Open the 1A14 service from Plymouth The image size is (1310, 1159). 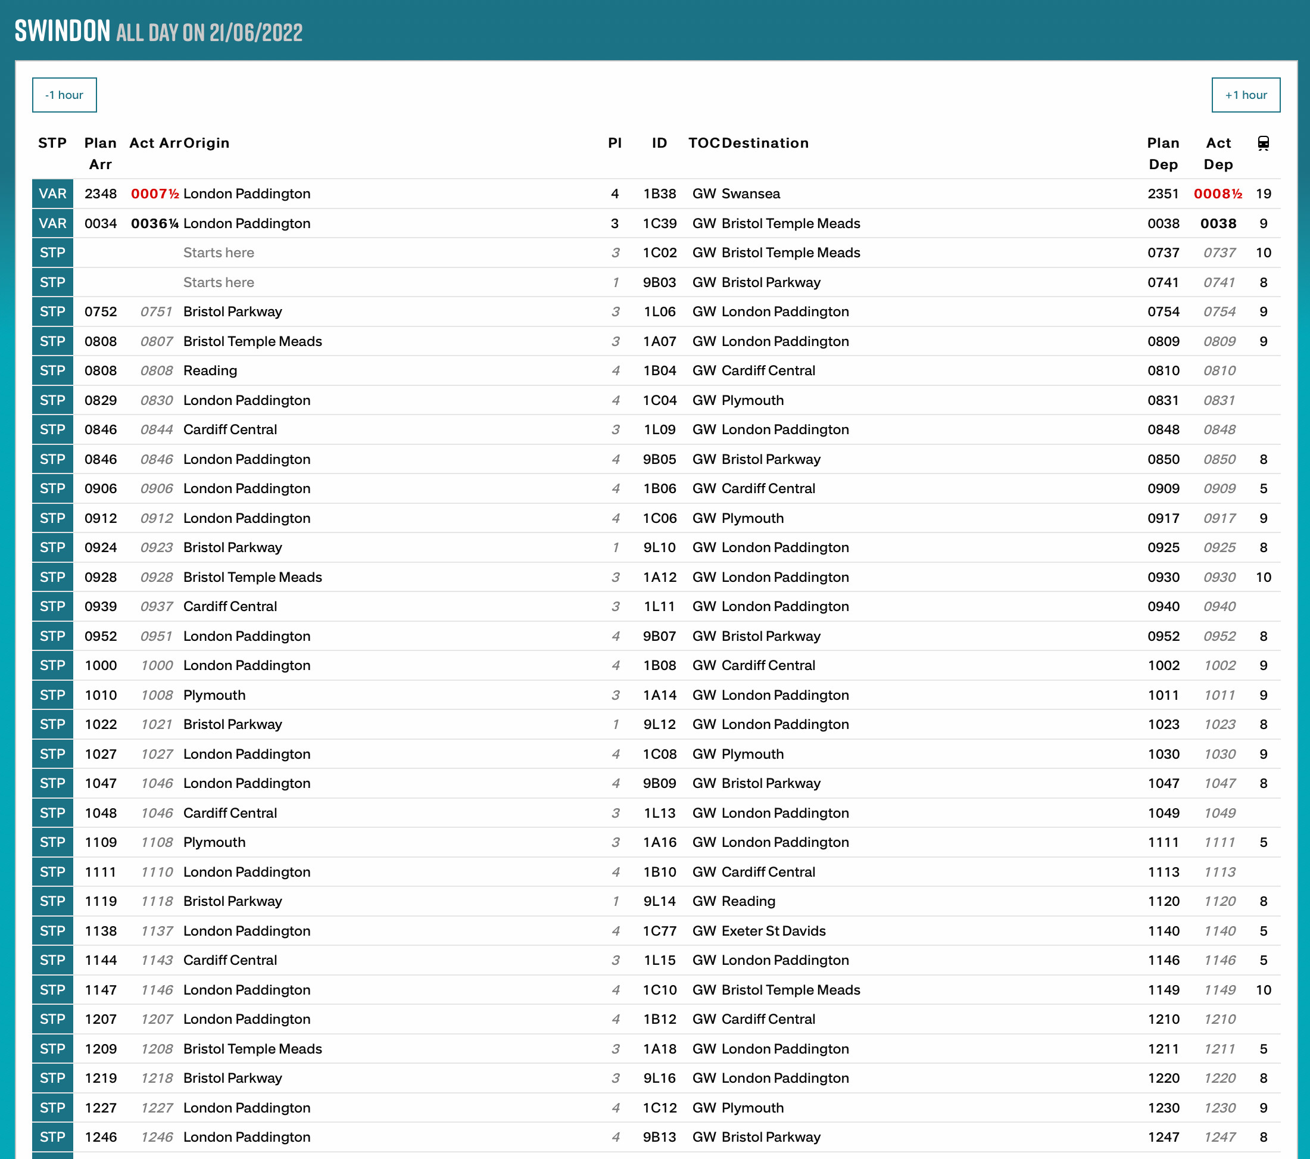tap(660, 695)
